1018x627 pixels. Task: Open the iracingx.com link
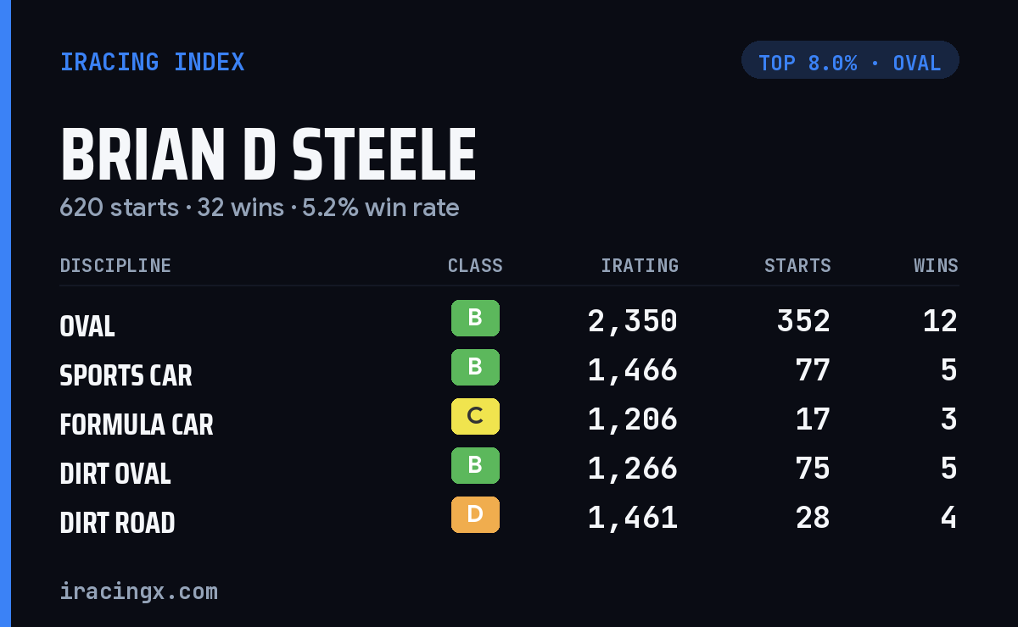pos(138,591)
